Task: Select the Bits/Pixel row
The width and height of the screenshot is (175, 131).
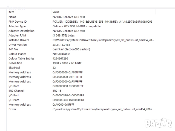Action: click(14, 68)
